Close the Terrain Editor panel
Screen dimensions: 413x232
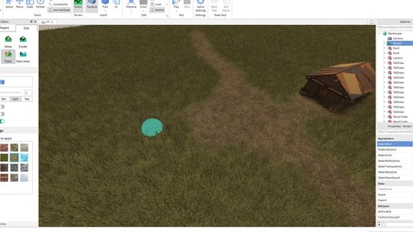[x=35, y=21]
